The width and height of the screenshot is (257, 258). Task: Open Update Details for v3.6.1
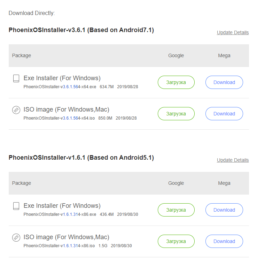(x=233, y=32)
